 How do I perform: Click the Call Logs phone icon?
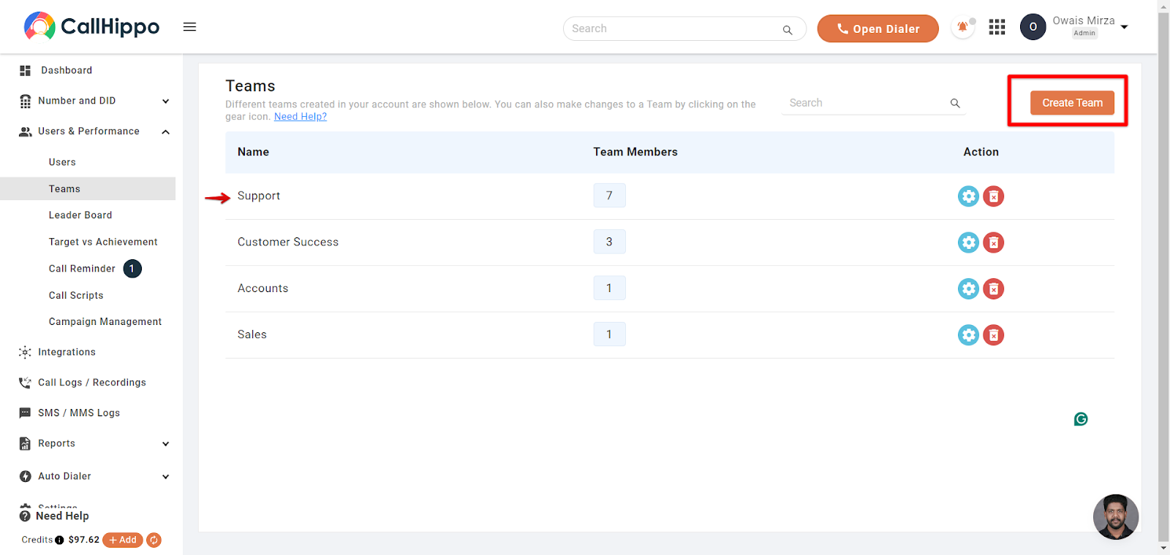coord(25,383)
